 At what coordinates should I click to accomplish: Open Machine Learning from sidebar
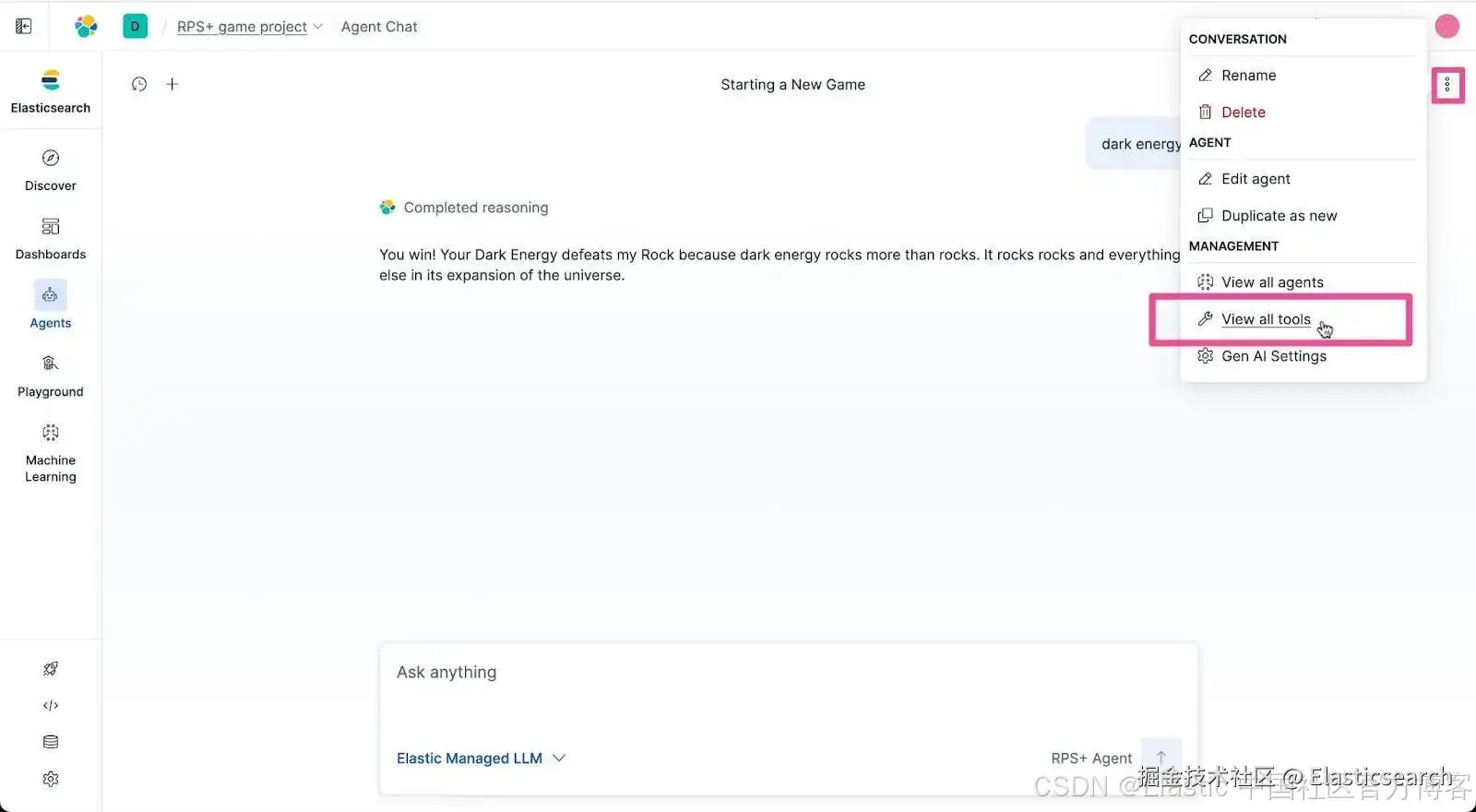tap(51, 452)
